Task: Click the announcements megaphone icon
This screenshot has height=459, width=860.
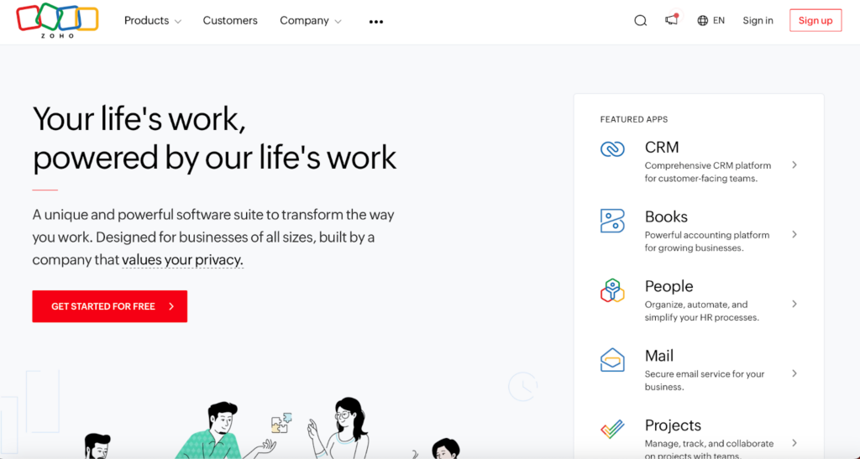Action: pyautogui.click(x=671, y=20)
